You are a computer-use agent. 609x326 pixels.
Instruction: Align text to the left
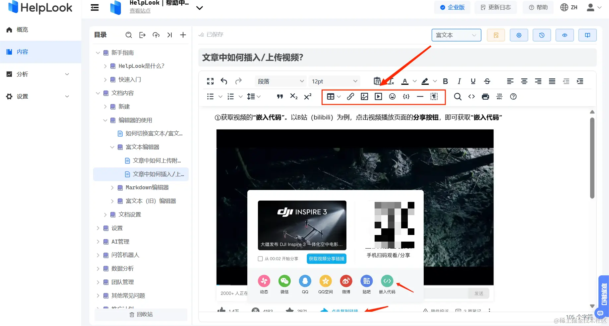(510, 81)
